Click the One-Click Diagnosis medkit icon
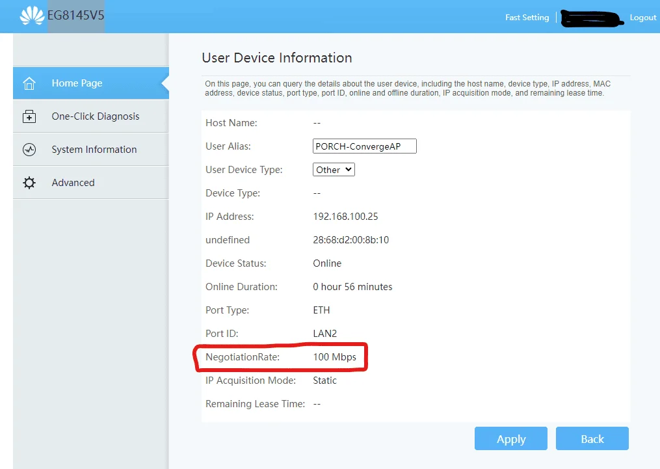Viewport: 660px width, 469px height. (x=29, y=116)
